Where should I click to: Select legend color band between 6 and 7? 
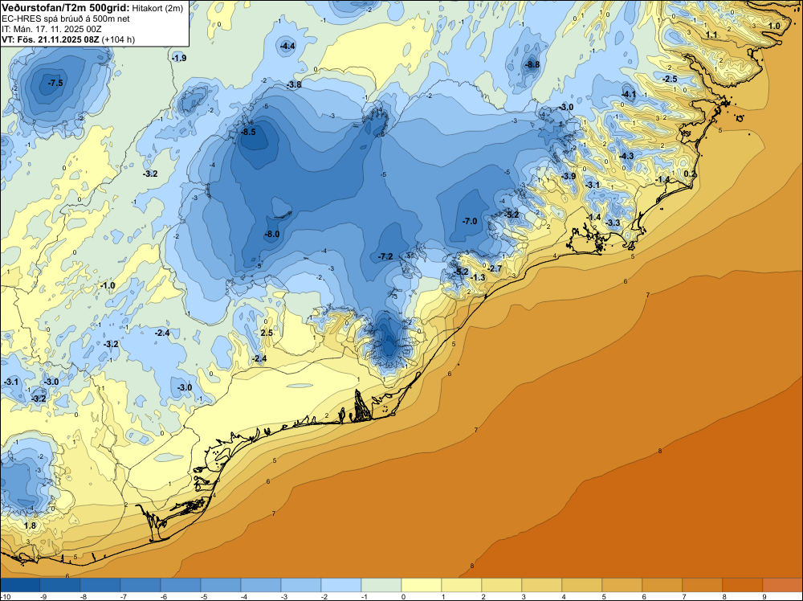point(662,585)
